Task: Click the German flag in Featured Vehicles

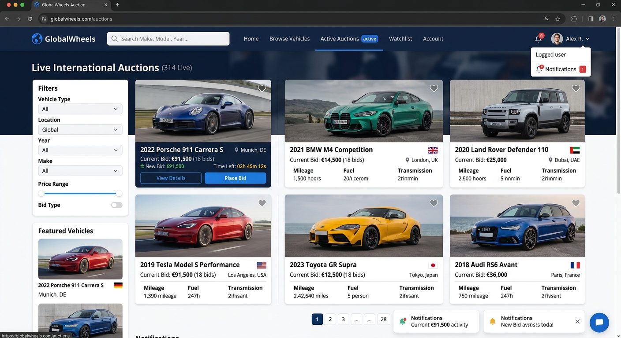Action: [118, 285]
